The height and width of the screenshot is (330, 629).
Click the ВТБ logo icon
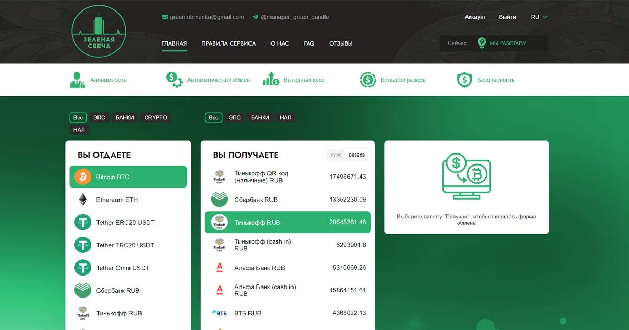tap(219, 313)
